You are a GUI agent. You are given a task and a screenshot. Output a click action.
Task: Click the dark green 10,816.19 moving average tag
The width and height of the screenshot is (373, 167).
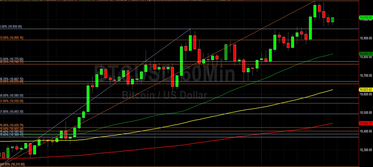tap(366, 54)
